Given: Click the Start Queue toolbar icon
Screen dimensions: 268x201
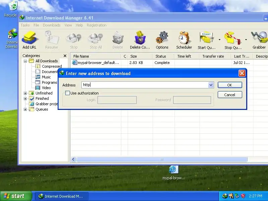Looking at the screenshot, I should coord(206,40).
